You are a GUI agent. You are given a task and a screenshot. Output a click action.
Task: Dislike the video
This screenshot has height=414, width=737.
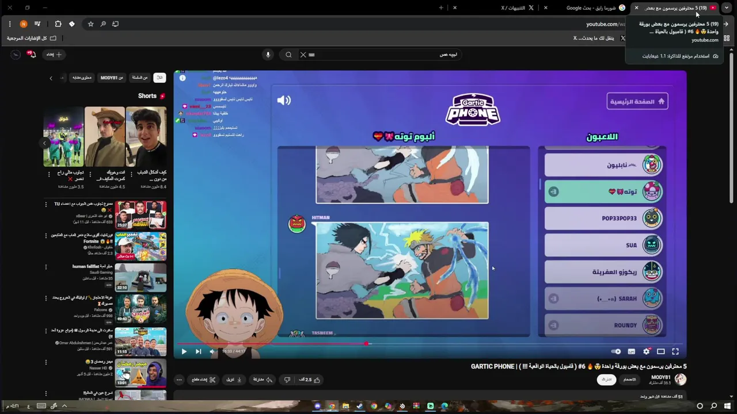[x=287, y=379]
